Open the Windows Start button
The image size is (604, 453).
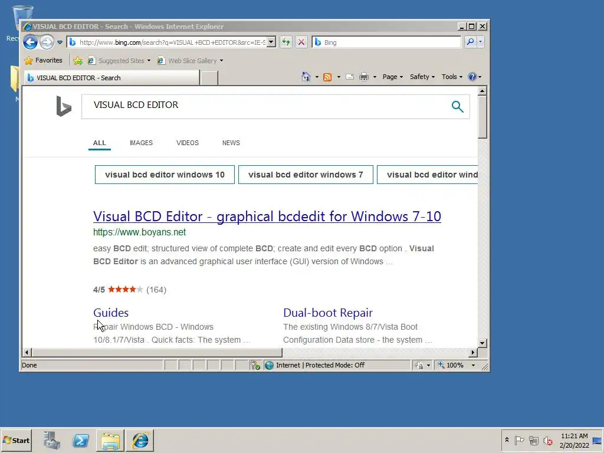coord(16,440)
